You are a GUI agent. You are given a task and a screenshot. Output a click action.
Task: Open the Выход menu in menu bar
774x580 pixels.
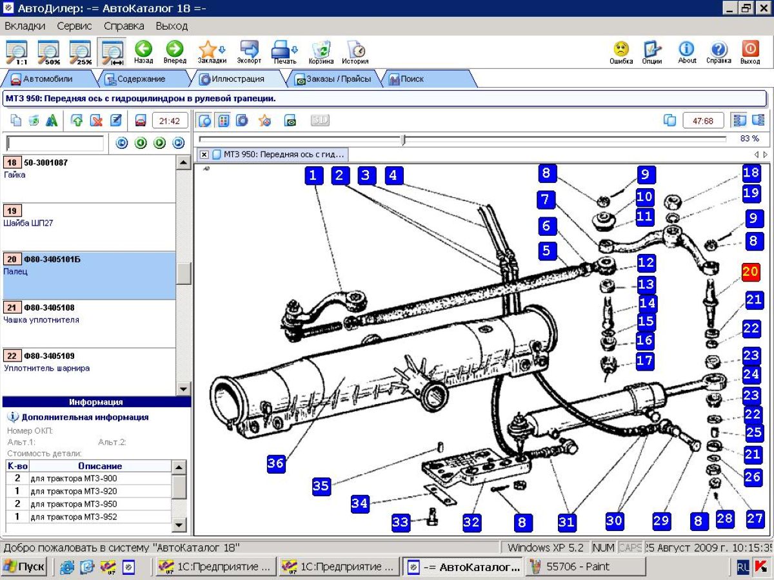pos(172,26)
